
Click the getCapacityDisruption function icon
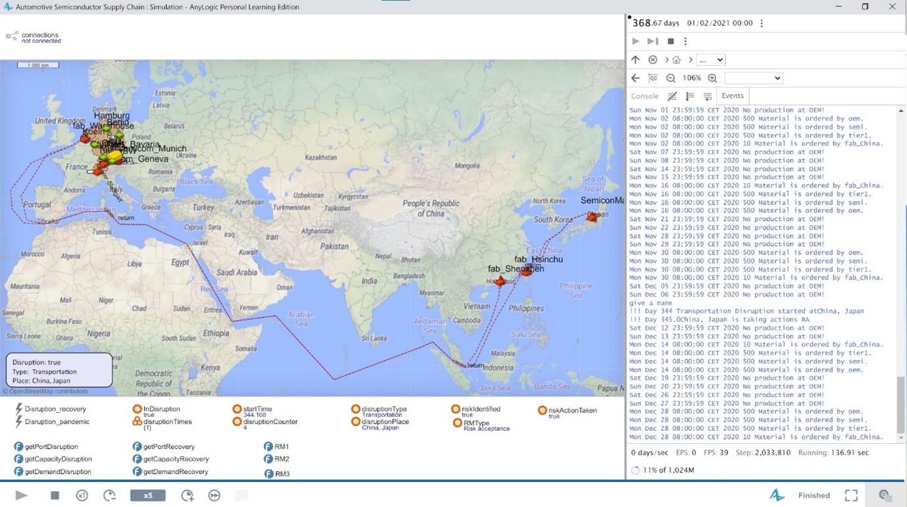pos(18,459)
